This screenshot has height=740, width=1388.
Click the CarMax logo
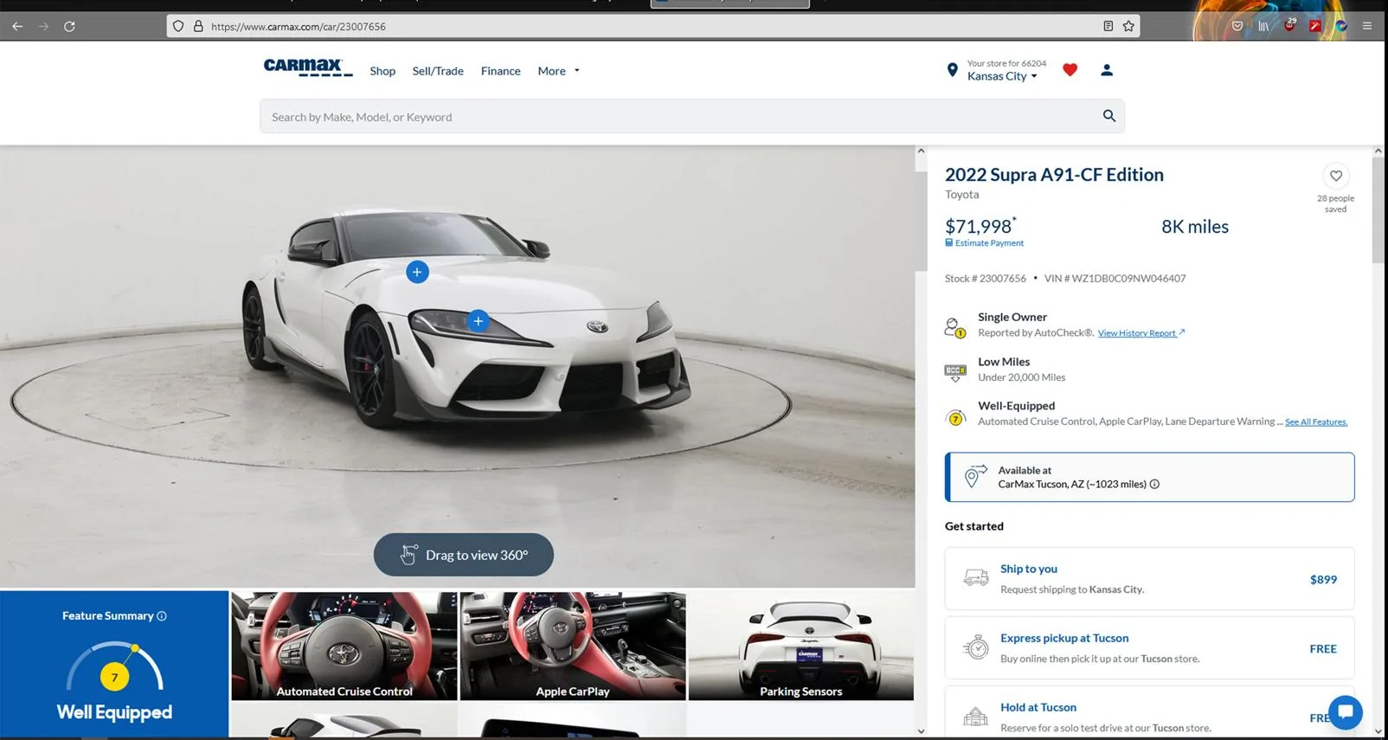point(308,68)
